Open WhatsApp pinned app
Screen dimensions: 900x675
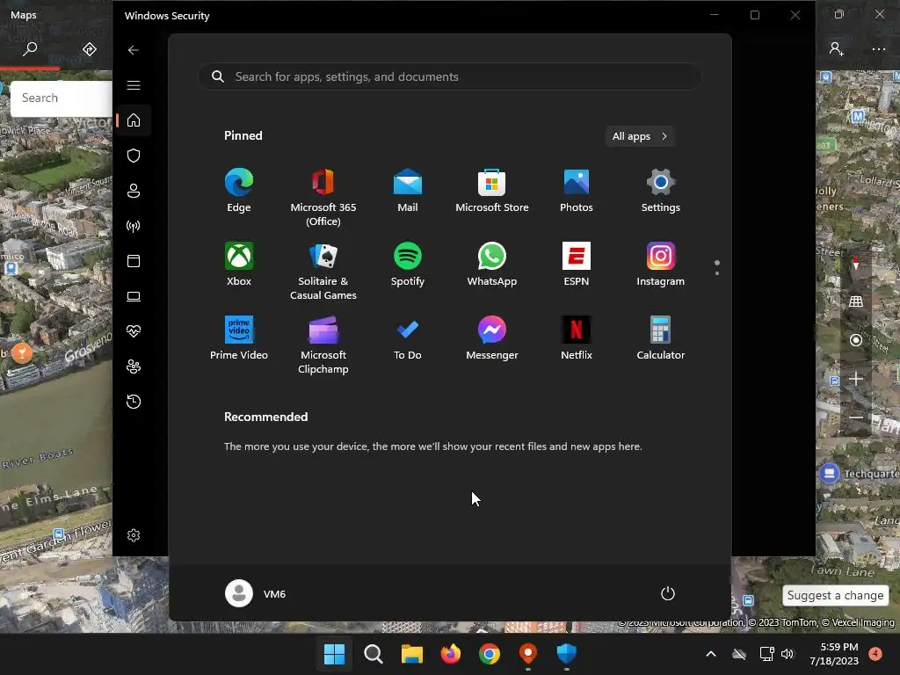(x=492, y=265)
